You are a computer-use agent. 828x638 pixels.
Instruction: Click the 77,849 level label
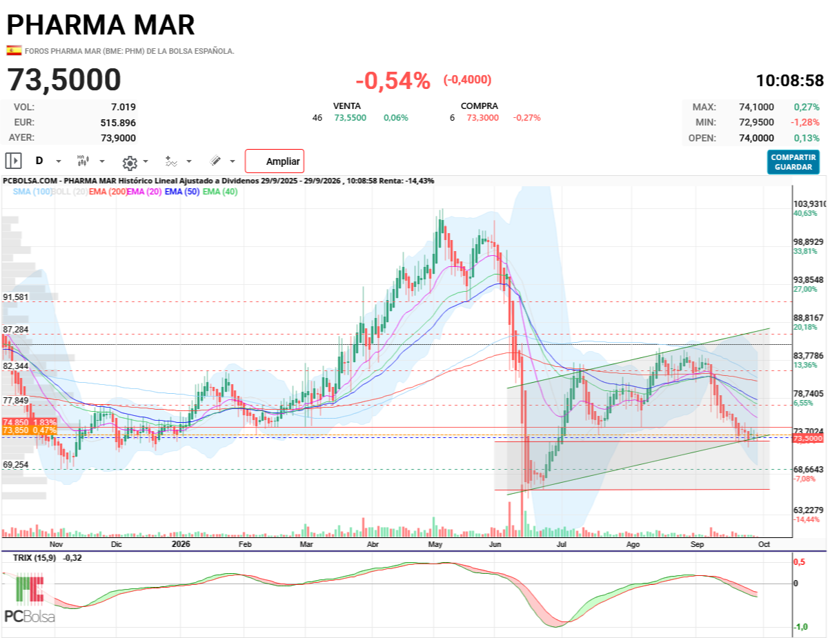(x=16, y=401)
